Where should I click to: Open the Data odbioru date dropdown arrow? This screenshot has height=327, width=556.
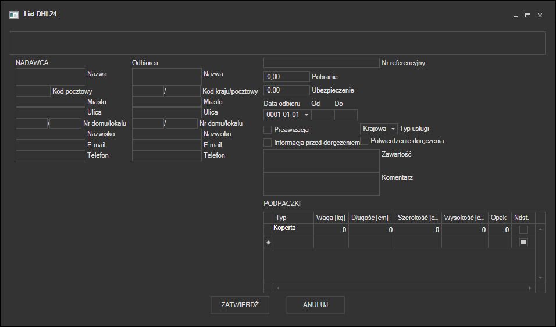tap(306, 115)
